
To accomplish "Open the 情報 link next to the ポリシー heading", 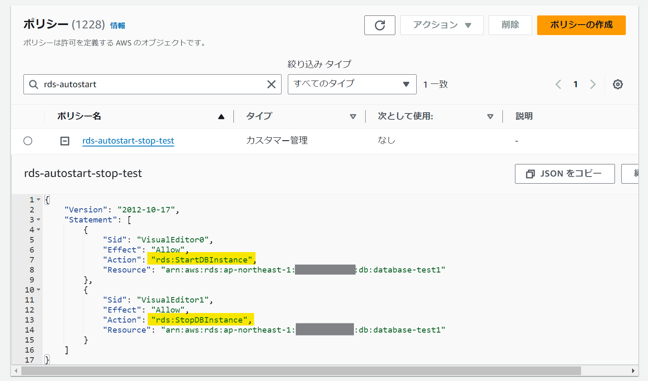I will pos(118,25).
